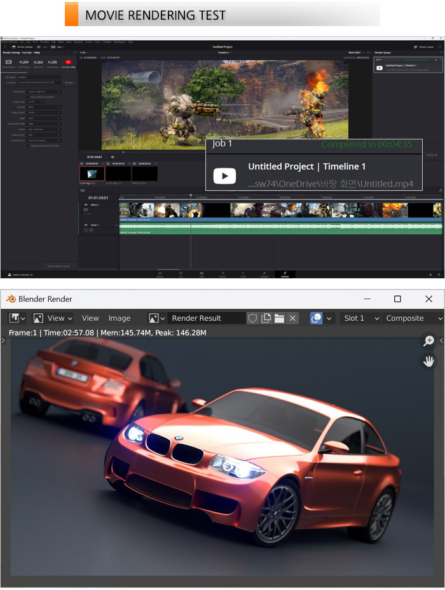This screenshot has width=445, height=590.
Task: Switch to the Media page tab
Action: [160, 274]
